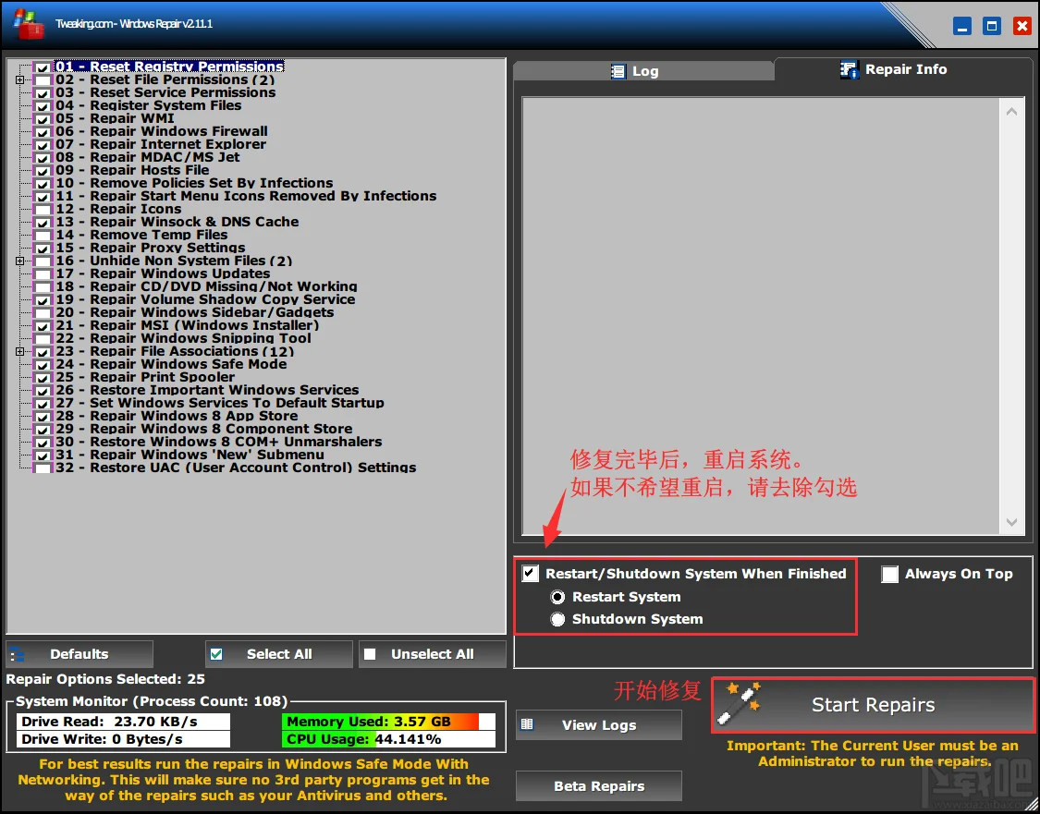The image size is (1040, 814).
Task: Click the View Logs book icon
Action: pyautogui.click(x=527, y=723)
